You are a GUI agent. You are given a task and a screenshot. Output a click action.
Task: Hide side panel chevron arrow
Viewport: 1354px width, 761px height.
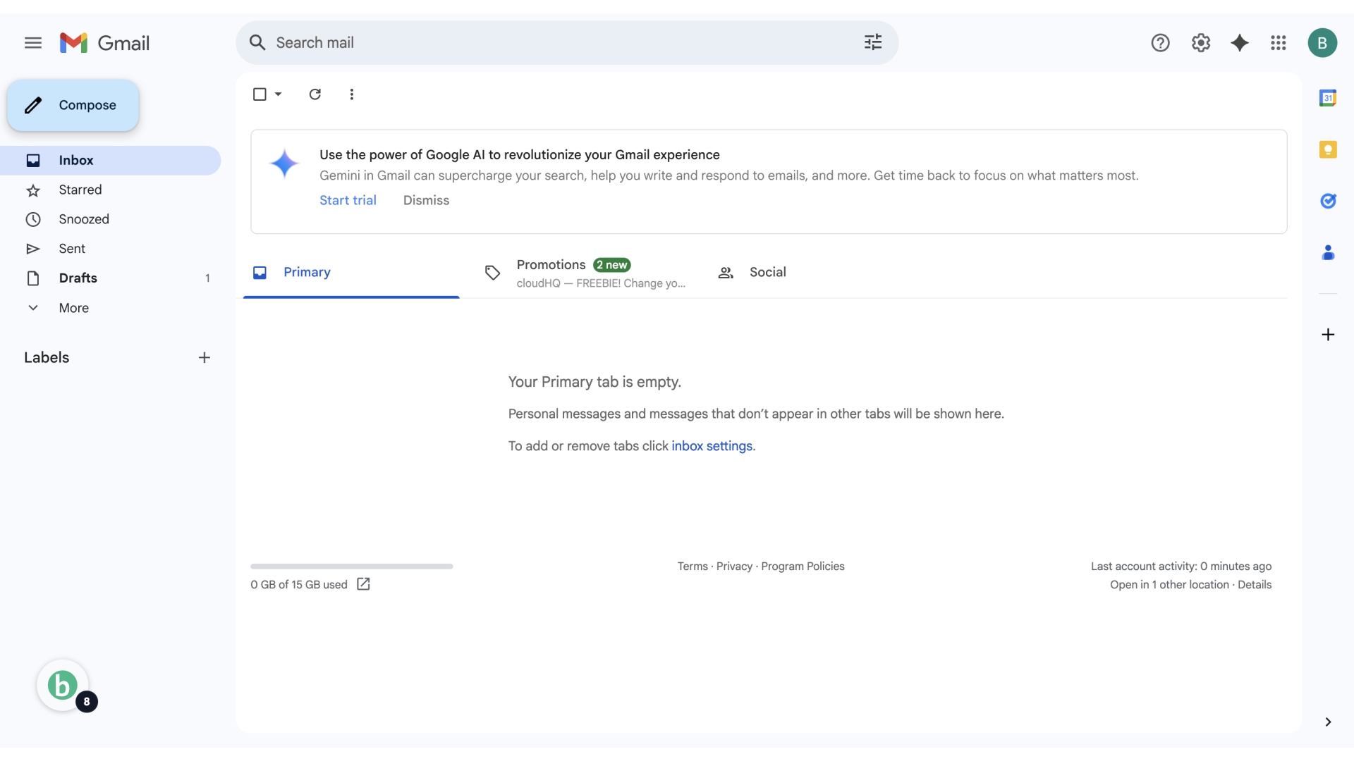[x=1328, y=722]
